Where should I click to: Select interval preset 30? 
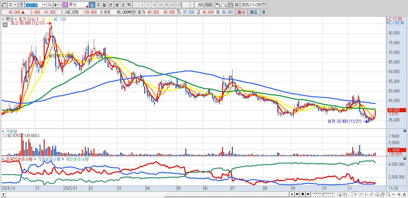click(x=166, y=5)
